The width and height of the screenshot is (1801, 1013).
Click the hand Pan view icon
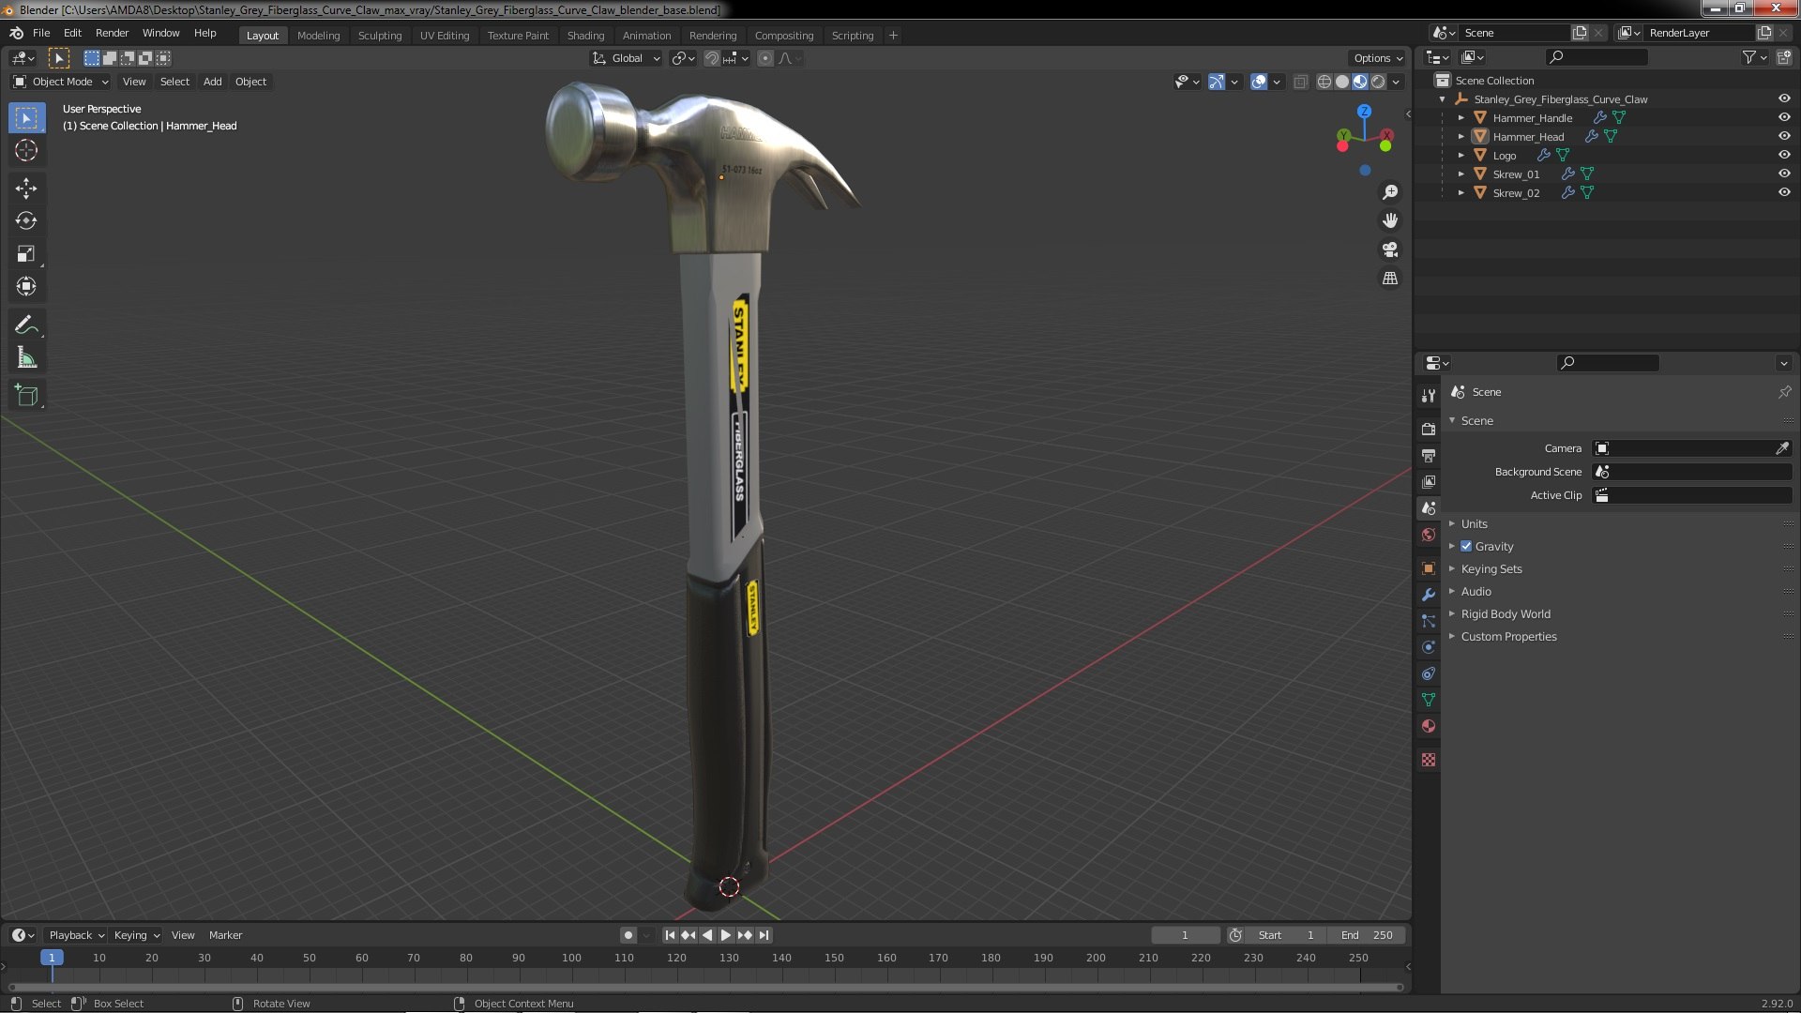[x=1390, y=220]
